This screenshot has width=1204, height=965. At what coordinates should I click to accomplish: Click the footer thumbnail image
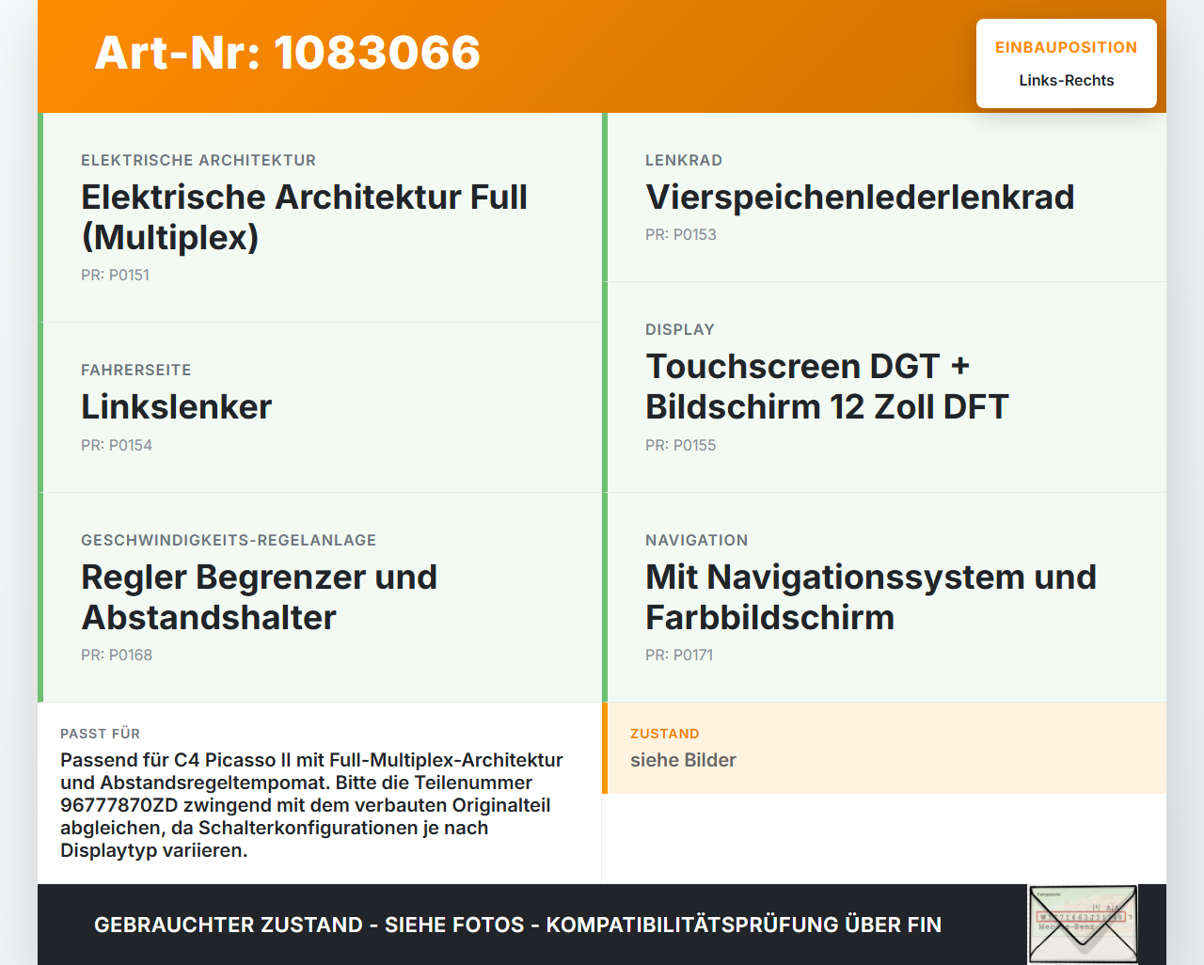(x=1083, y=925)
